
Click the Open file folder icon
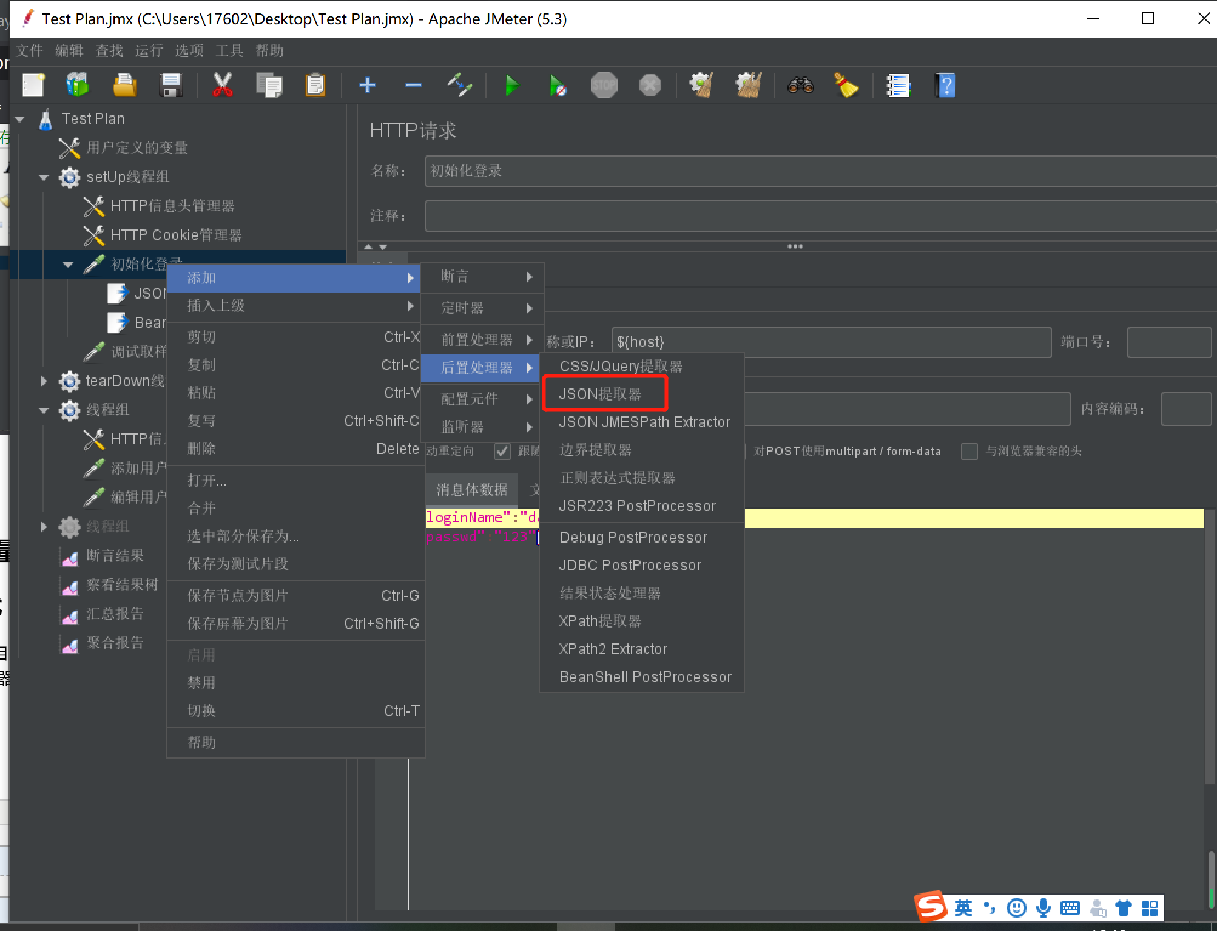[124, 85]
